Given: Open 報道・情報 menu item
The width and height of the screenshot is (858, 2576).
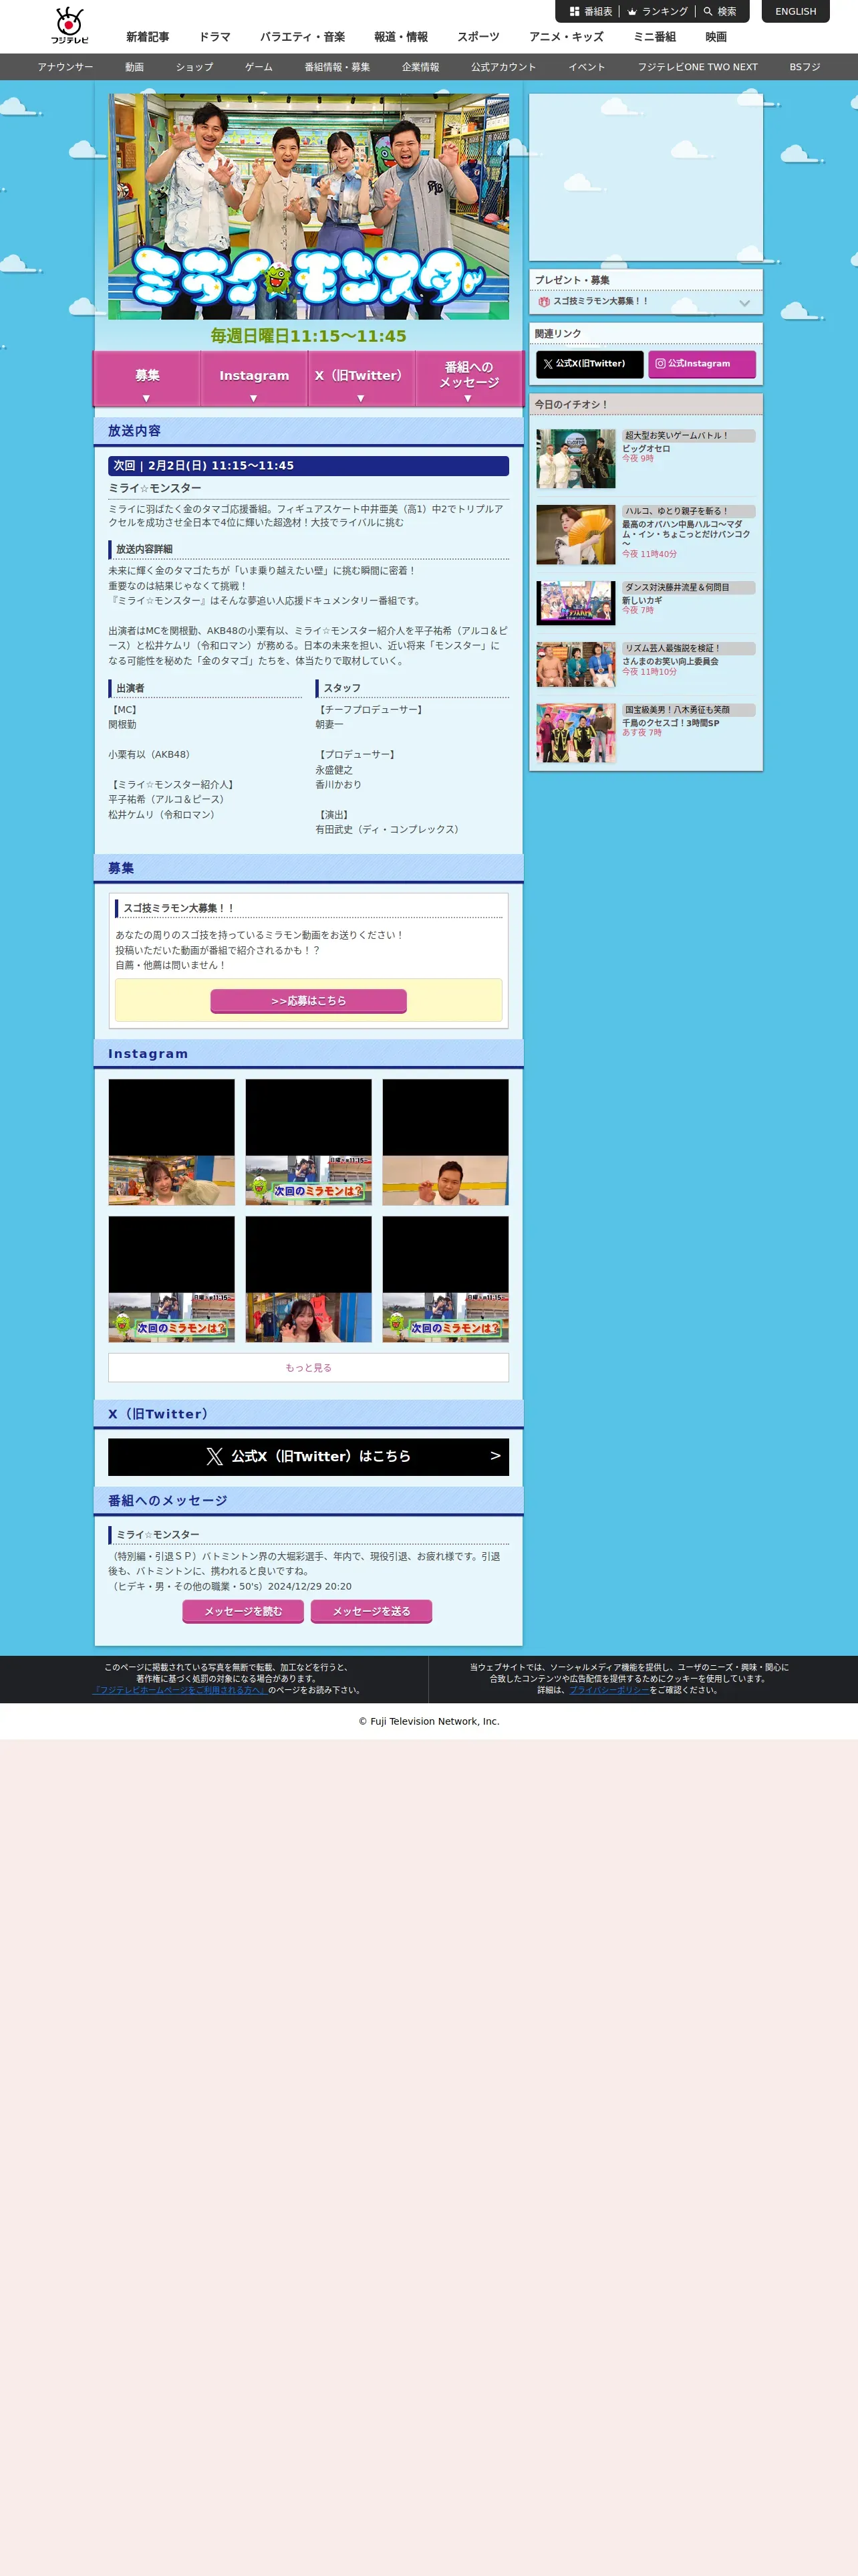Looking at the screenshot, I should point(400,37).
